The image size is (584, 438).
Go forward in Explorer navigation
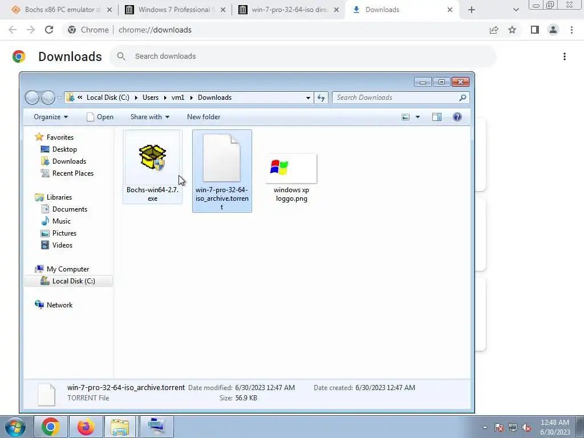pos(48,98)
